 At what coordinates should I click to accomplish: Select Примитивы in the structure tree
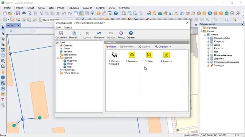point(69,70)
